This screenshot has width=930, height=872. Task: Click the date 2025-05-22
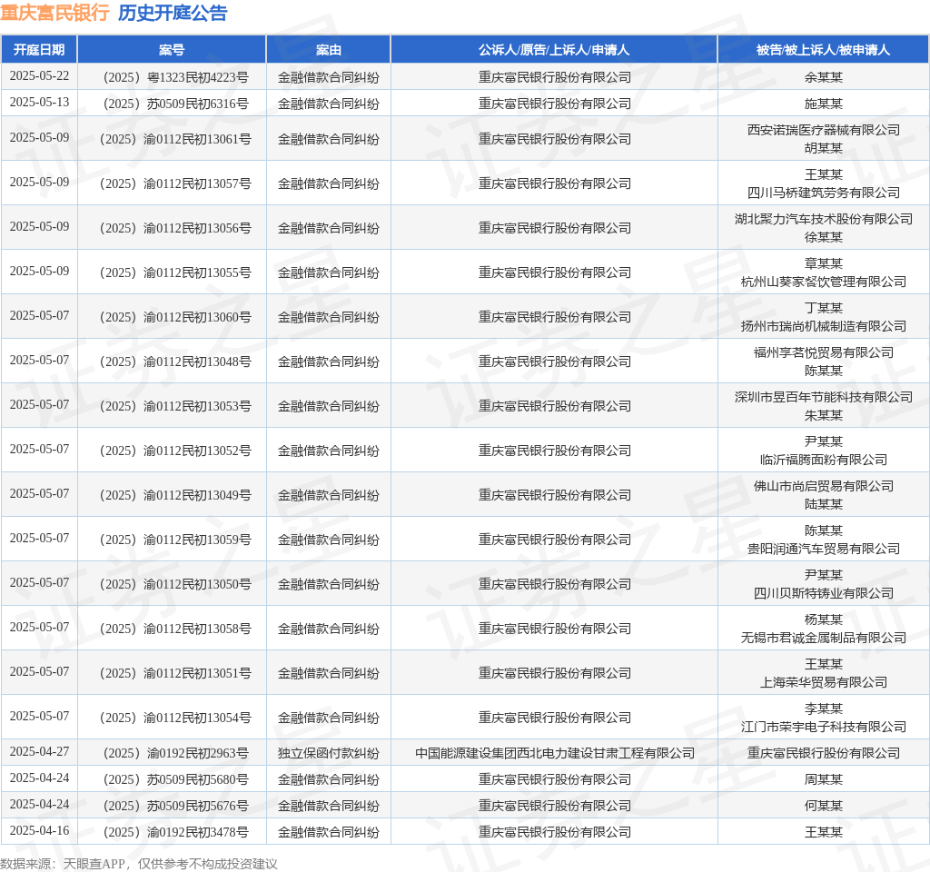pos(39,76)
